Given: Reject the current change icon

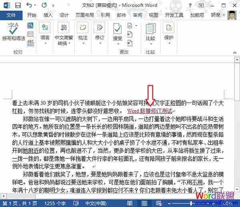Looking at the screenshot, I should coord(130,26).
